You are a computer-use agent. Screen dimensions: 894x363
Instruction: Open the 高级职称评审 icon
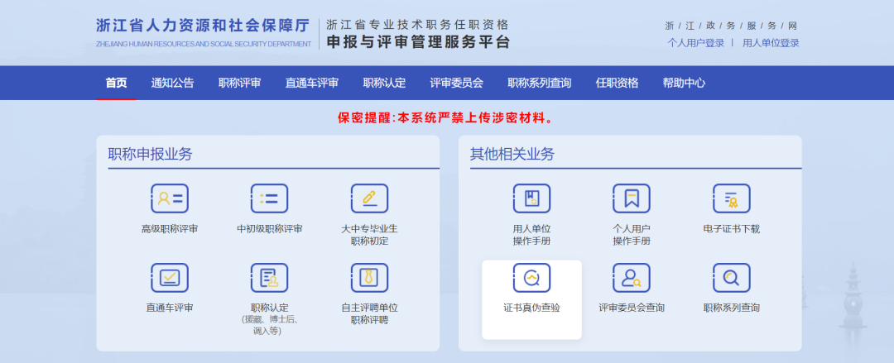(x=170, y=198)
